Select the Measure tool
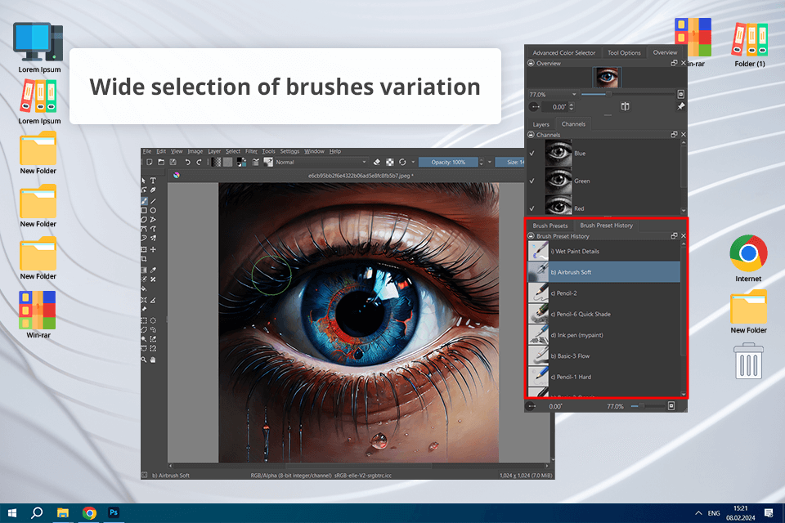This screenshot has width=785, height=523. pos(153,300)
